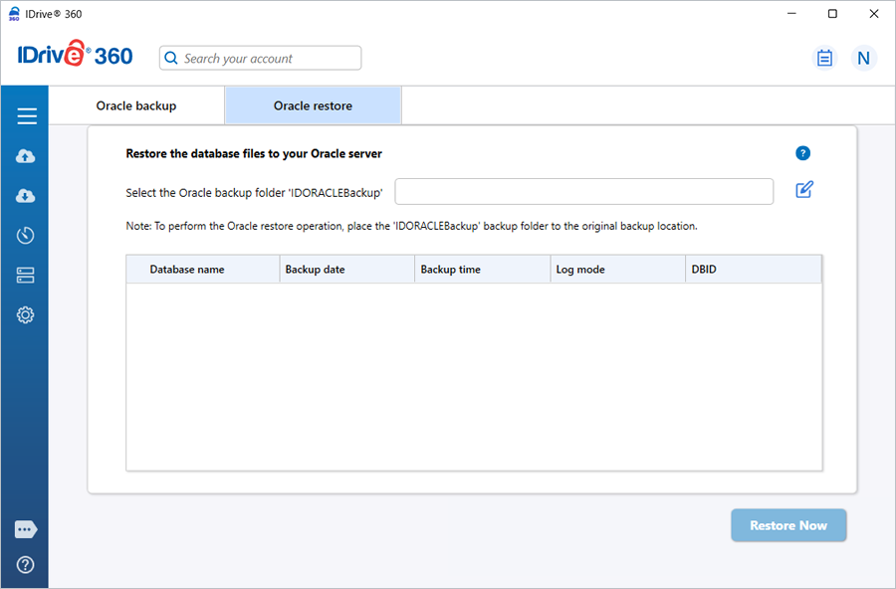Click the edit icon beside backup folder field
This screenshot has height=589, width=896.
click(x=804, y=190)
